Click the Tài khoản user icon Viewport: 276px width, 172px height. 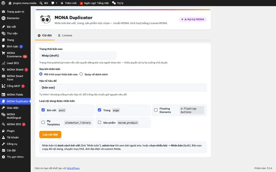pyautogui.click(x=3, y=138)
